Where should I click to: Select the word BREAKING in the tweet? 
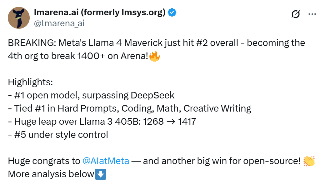click(x=30, y=43)
